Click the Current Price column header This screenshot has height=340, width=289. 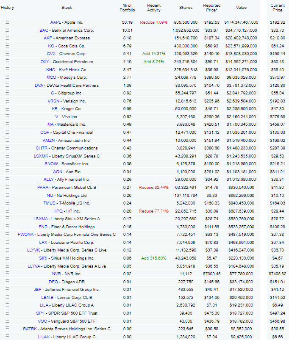278,8
